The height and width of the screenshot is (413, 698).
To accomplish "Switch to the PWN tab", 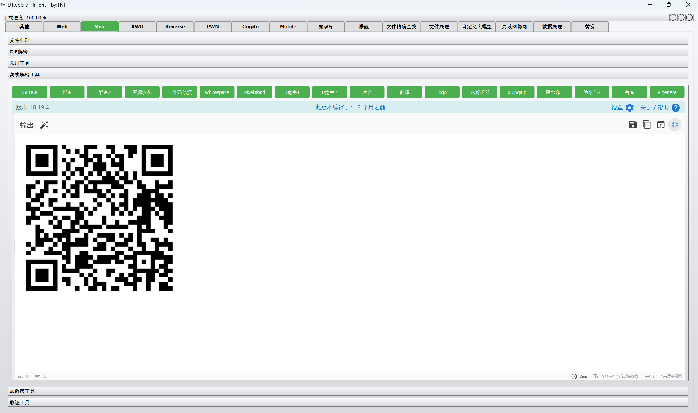I will pyautogui.click(x=213, y=26).
